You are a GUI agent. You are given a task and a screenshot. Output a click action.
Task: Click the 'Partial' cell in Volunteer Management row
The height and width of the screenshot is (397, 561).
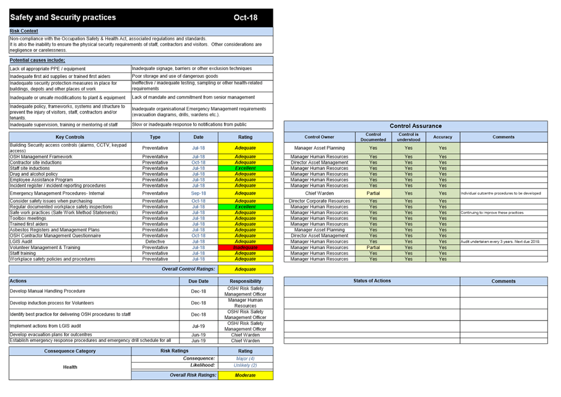click(373, 247)
